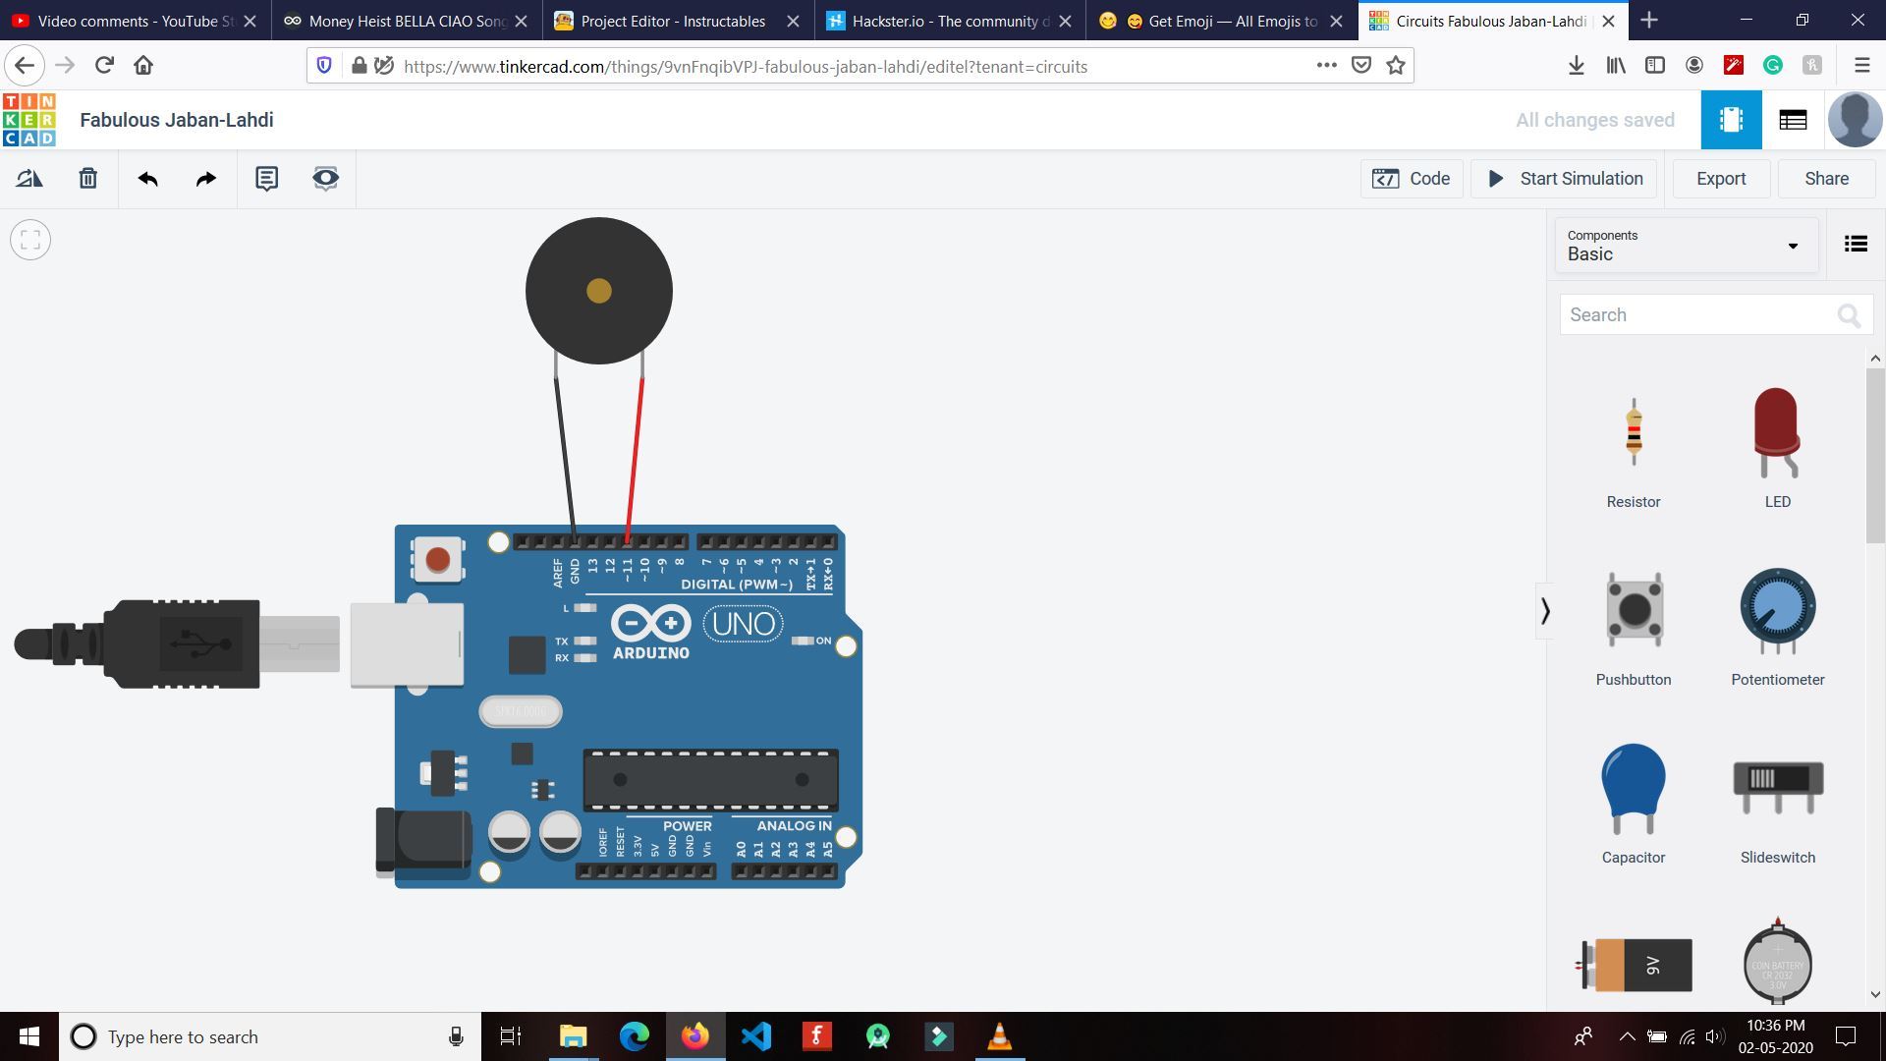
Task: Go back in browser
Action: pyautogui.click(x=25, y=66)
